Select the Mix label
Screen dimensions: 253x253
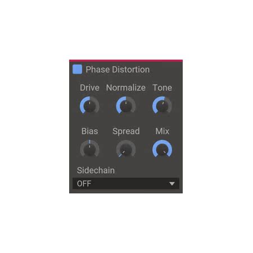pos(162,131)
